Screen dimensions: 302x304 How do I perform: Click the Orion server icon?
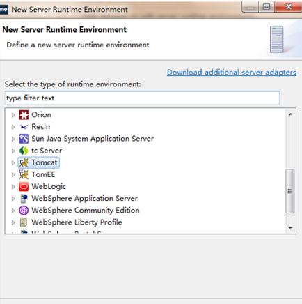point(24,115)
